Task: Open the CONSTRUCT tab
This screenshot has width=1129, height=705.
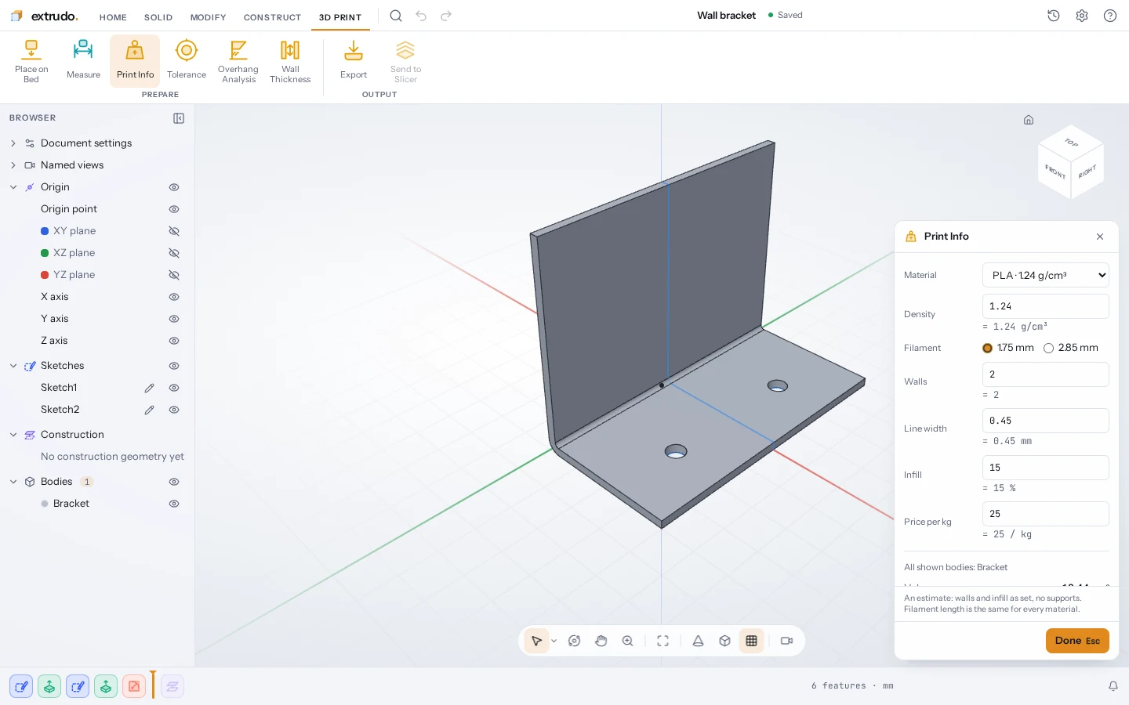Action: [272, 17]
